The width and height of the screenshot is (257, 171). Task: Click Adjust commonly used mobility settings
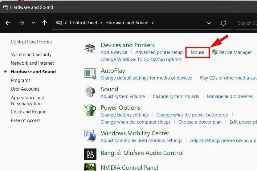[x=141, y=140]
